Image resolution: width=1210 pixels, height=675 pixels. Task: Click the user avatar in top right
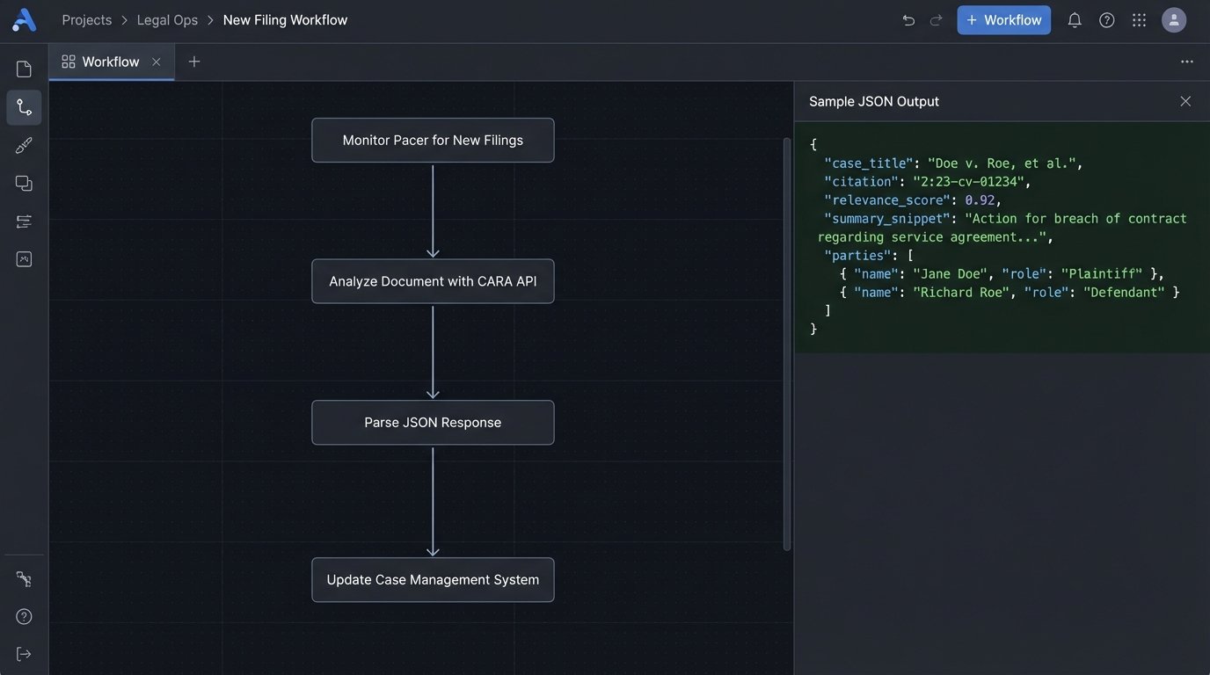tap(1173, 20)
